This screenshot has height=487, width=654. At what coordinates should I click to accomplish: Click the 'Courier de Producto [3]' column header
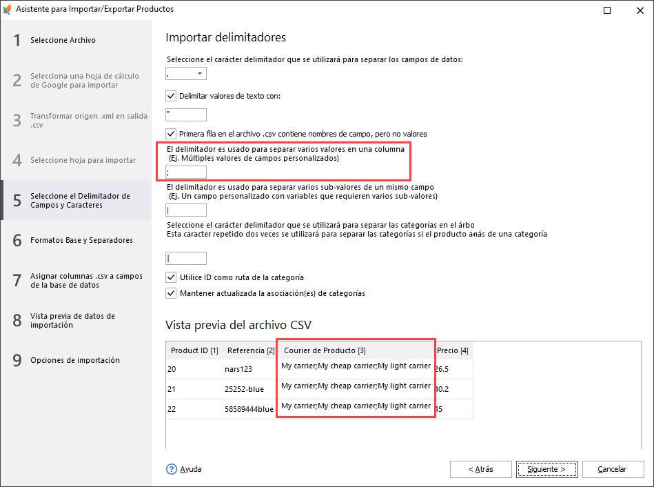[356, 350]
